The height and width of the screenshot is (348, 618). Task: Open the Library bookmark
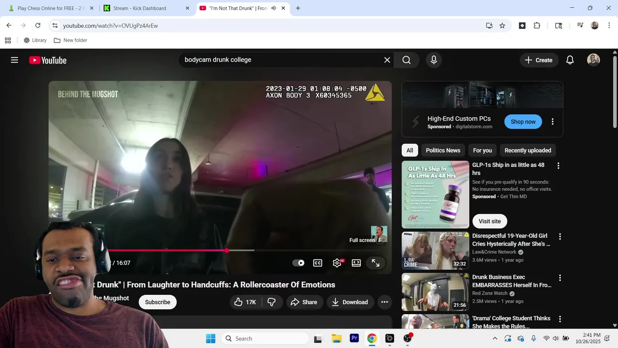[x=35, y=40]
